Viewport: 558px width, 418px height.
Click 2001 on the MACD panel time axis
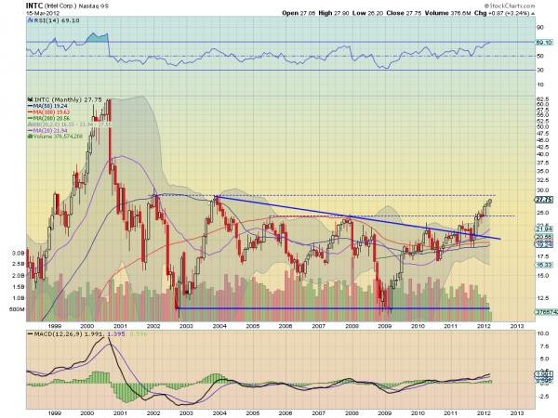click(x=120, y=413)
